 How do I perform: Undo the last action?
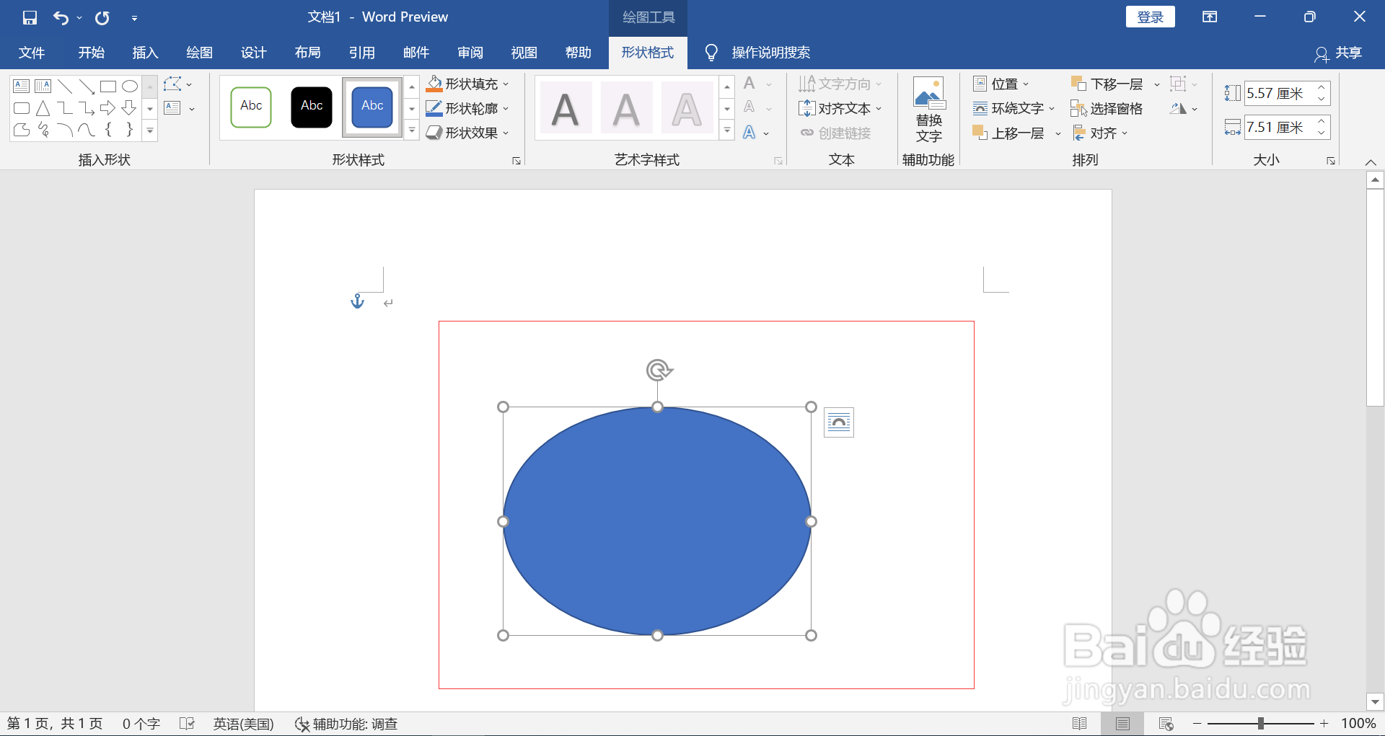pos(61,17)
